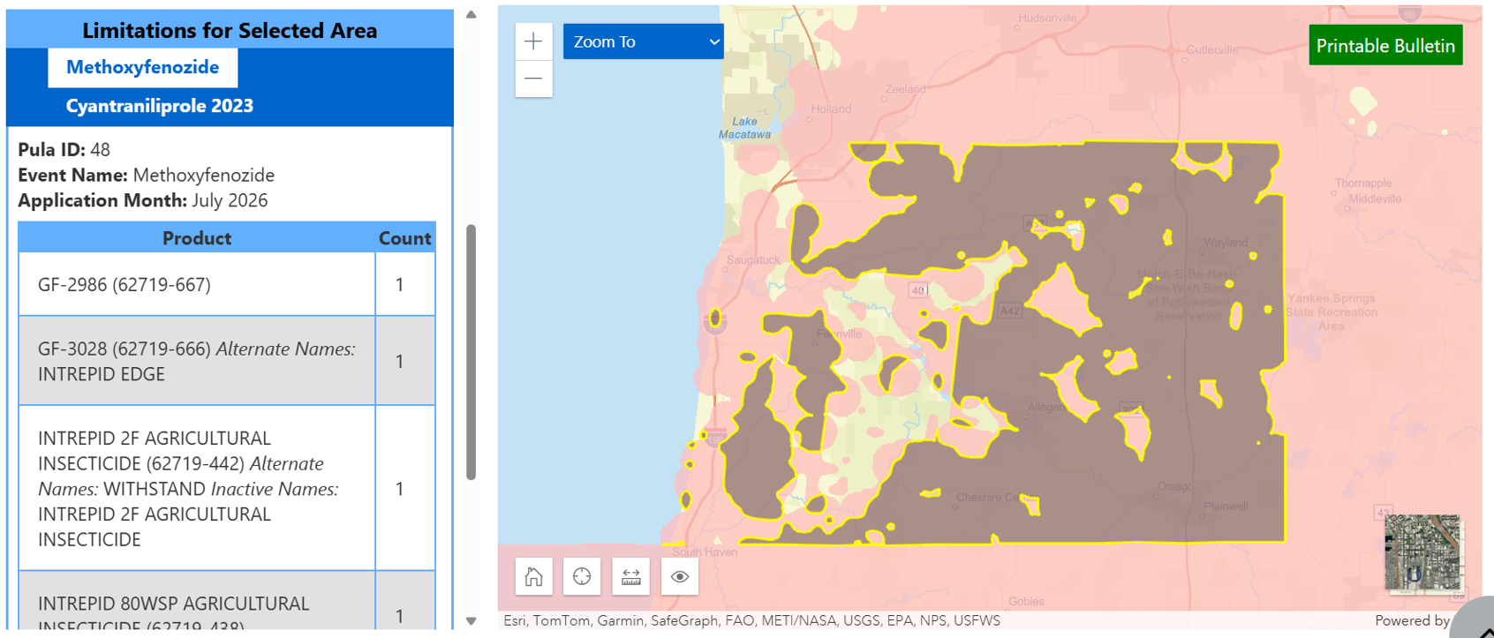Toggle layer visibility eye button

pyautogui.click(x=680, y=576)
